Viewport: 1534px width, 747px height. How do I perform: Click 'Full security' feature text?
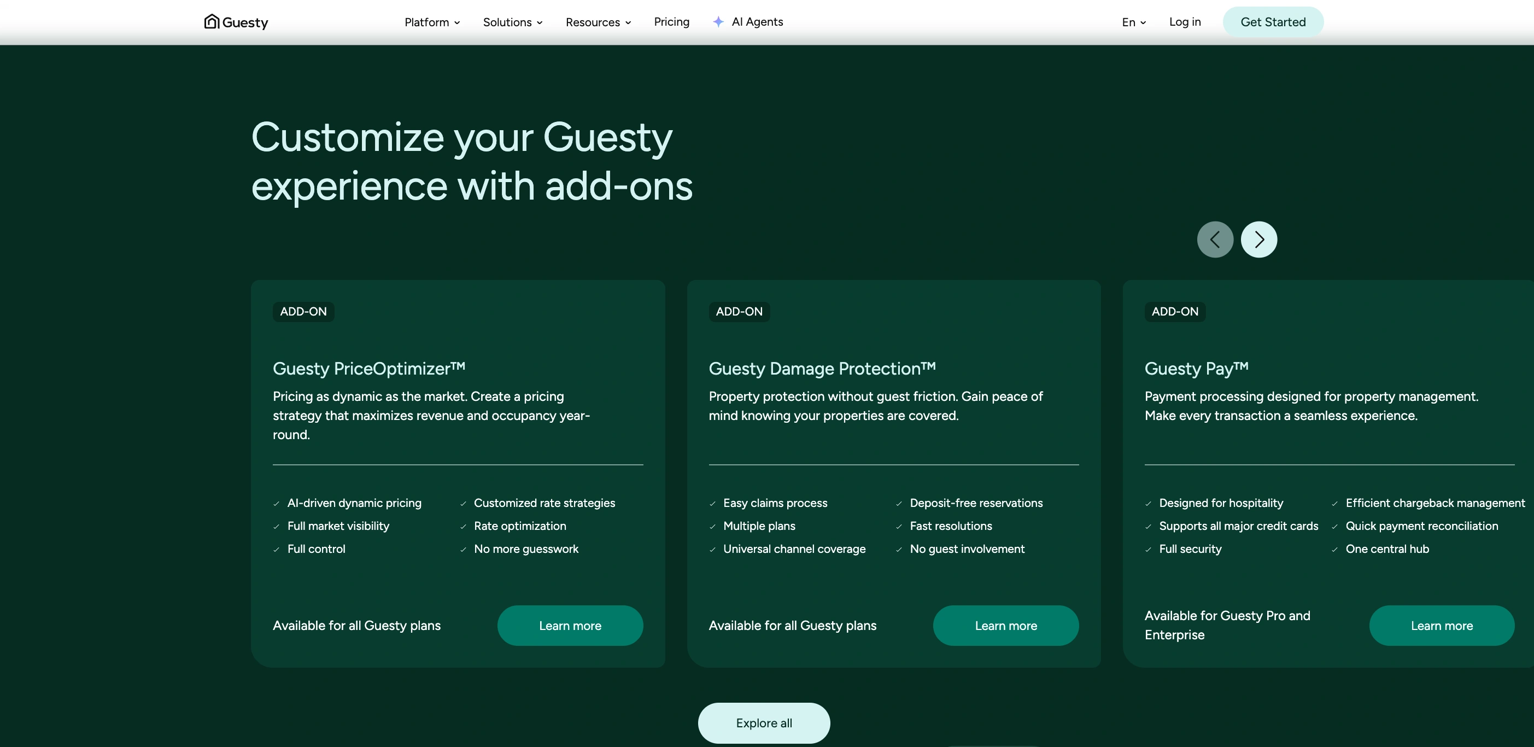(x=1190, y=548)
